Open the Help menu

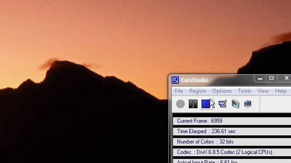pyautogui.click(x=281, y=91)
